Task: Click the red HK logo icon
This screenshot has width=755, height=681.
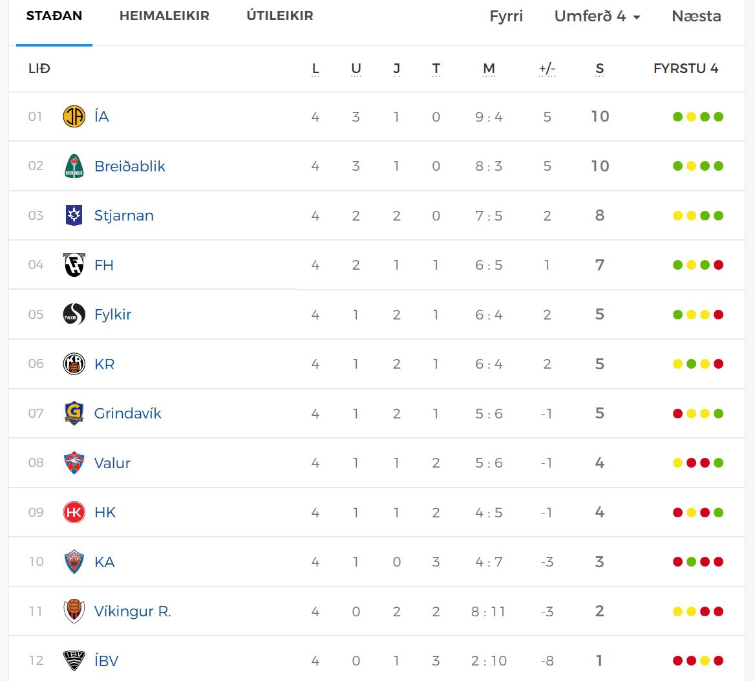Action: [74, 512]
